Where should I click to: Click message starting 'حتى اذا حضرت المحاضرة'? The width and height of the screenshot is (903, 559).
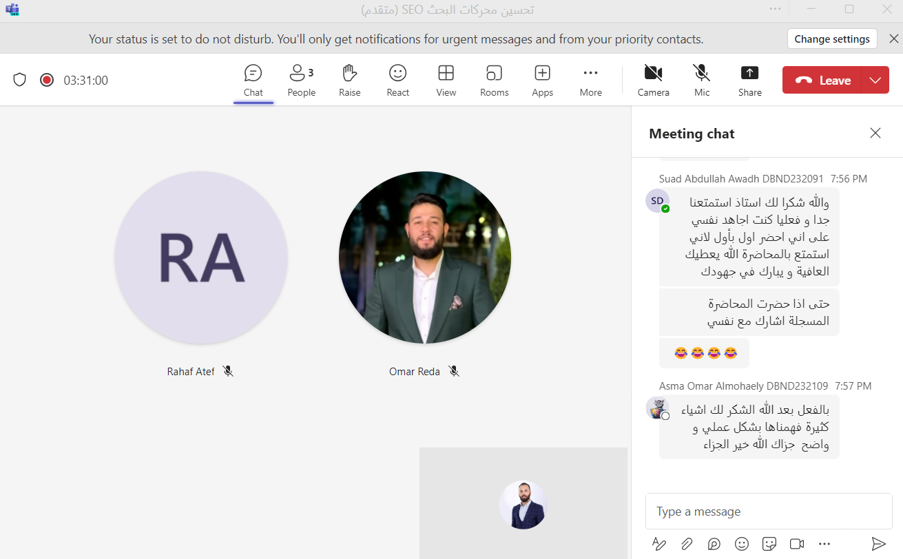click(749, 312)
